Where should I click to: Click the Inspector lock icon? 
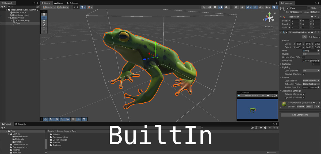pyautogui.click(x=315, y=3)
